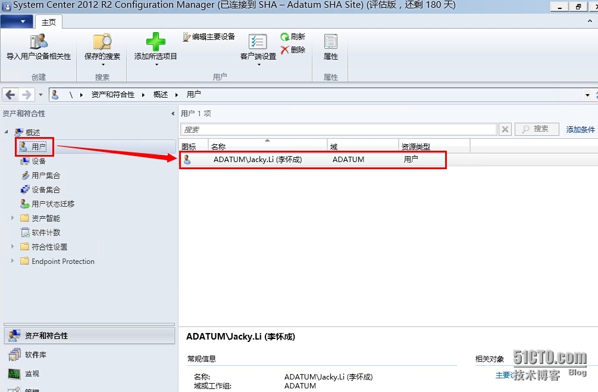
Task: Open the Saved Searches (保存的搜索) icon
Action: point(102,41)
